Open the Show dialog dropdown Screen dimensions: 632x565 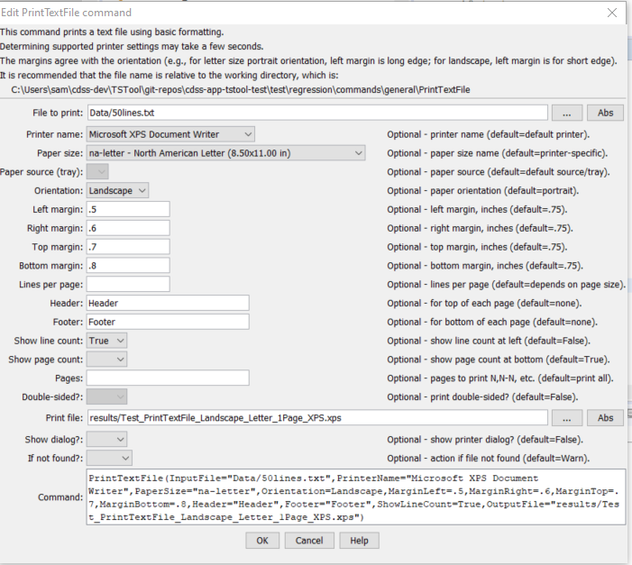click(x=106, y=439)
